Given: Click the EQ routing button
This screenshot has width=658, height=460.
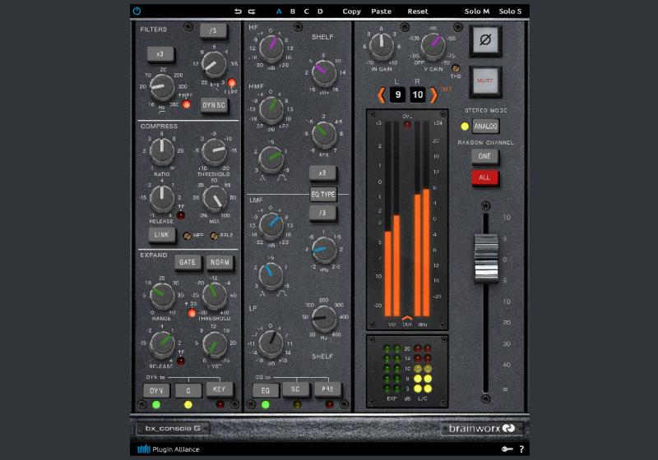Looking at the screenshot, I should tap(265, 390).
